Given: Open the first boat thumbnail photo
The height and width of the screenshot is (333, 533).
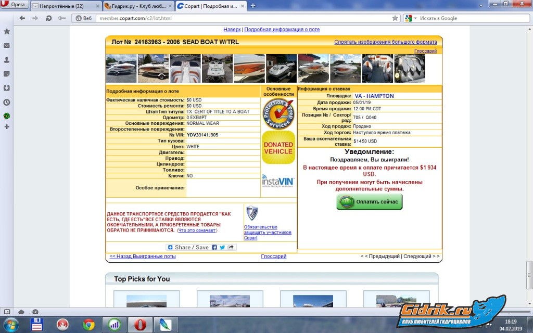Looking at the screenshot, I should pos(121,69).
